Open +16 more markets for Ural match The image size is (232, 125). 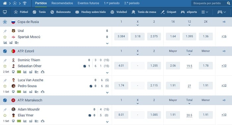(x=224, y=36)
